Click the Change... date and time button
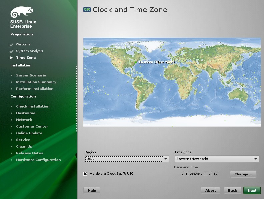Image resolution: width=264 pixels, height=199 pixels. point(243,174)
